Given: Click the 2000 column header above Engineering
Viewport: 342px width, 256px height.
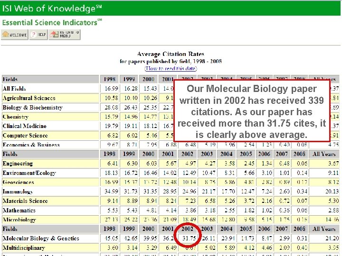Looking at the screenshot, I should (149, 154).
